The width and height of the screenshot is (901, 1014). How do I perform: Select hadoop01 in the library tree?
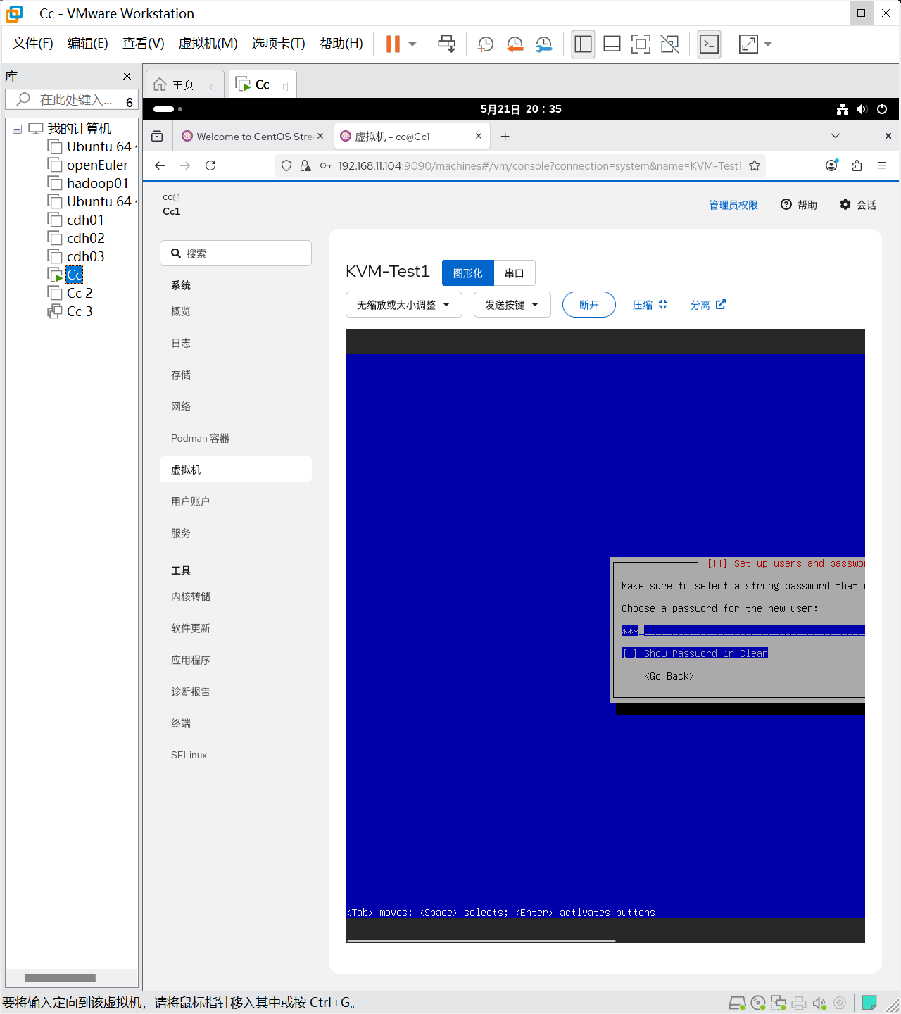(97, 183)
